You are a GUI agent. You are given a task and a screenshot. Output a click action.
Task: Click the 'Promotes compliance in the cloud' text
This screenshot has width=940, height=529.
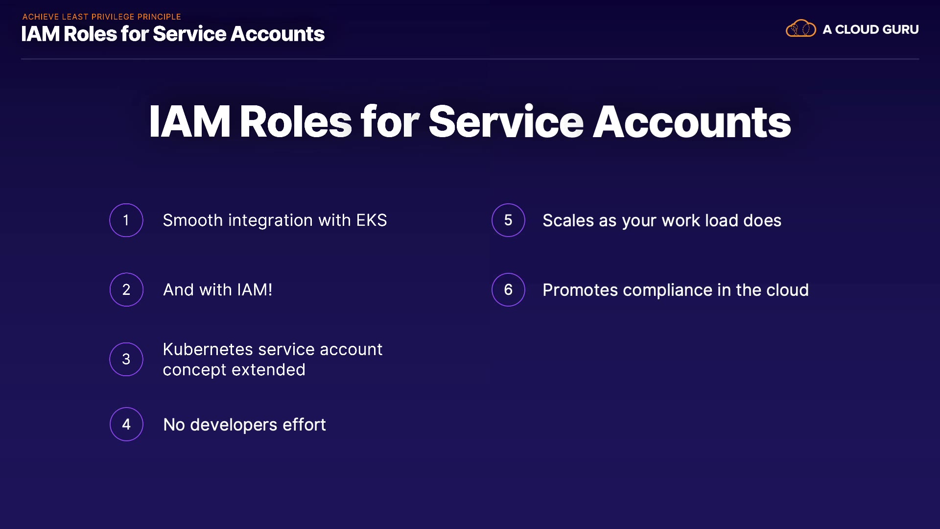[x=676, y=290]
